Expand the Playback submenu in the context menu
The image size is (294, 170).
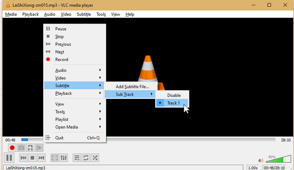(x=75, y=93)
